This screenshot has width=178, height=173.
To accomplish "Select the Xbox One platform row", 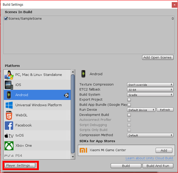I will pos(37,146).
